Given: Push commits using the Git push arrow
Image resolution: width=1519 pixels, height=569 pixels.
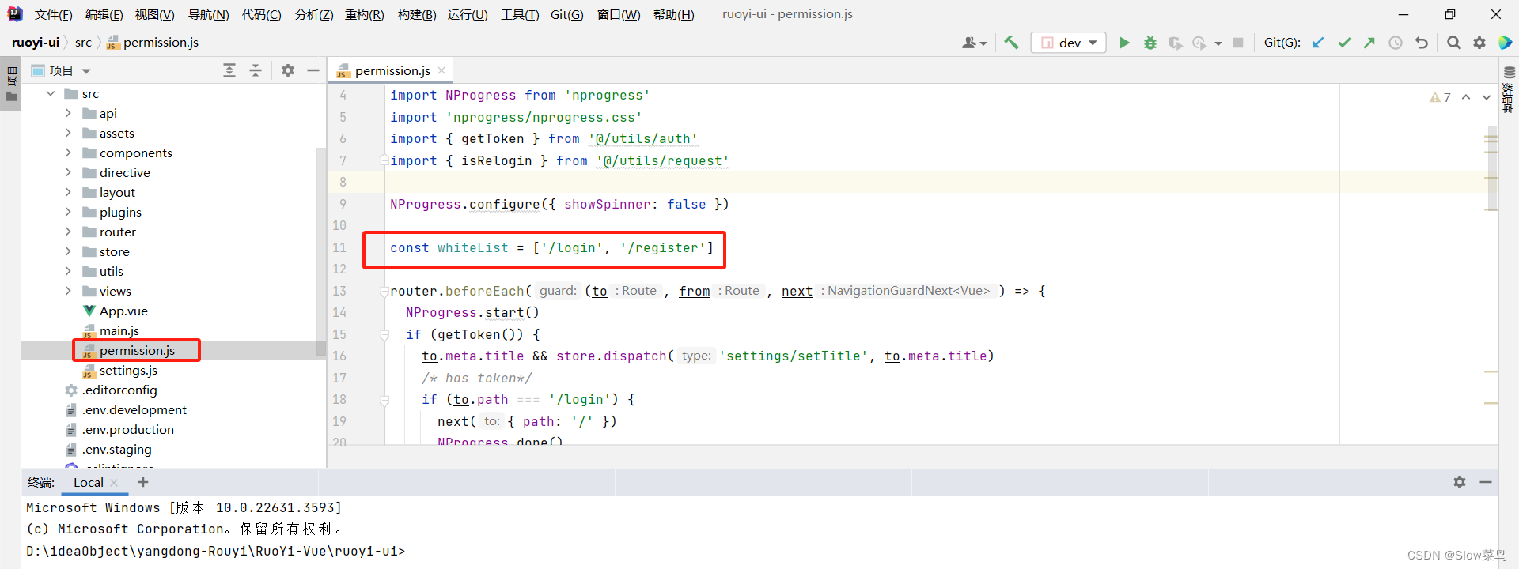Looking at the screenshot, I should 1369,43.
